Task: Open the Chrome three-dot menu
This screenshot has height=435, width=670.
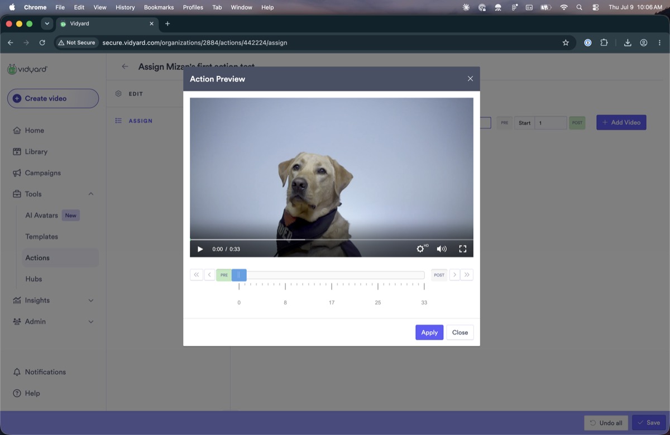Action: coord(659,42)
